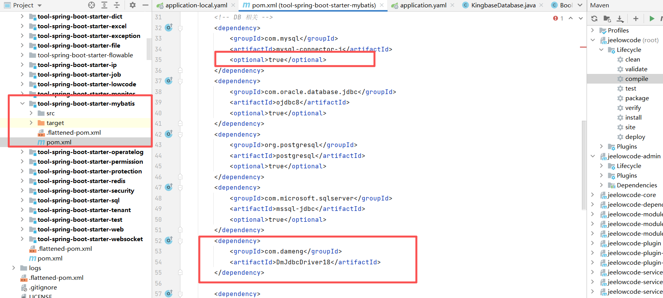
Task: Run Maven build with green play icon
Action: [652, 19]
